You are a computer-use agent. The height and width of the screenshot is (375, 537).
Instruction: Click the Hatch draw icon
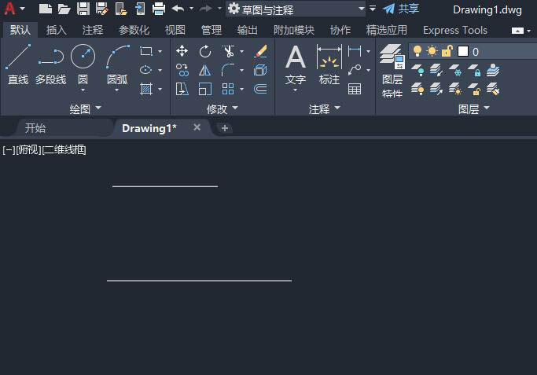(146, 89)
